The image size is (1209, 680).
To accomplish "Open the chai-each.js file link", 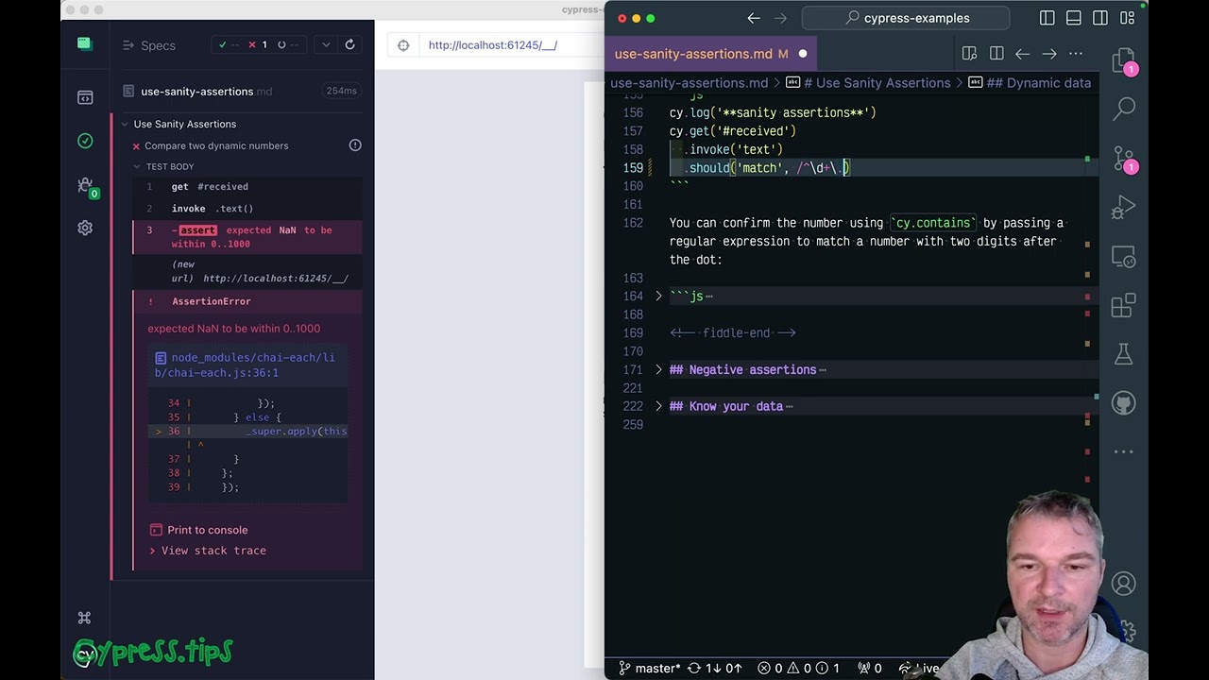I will (245, 365).
